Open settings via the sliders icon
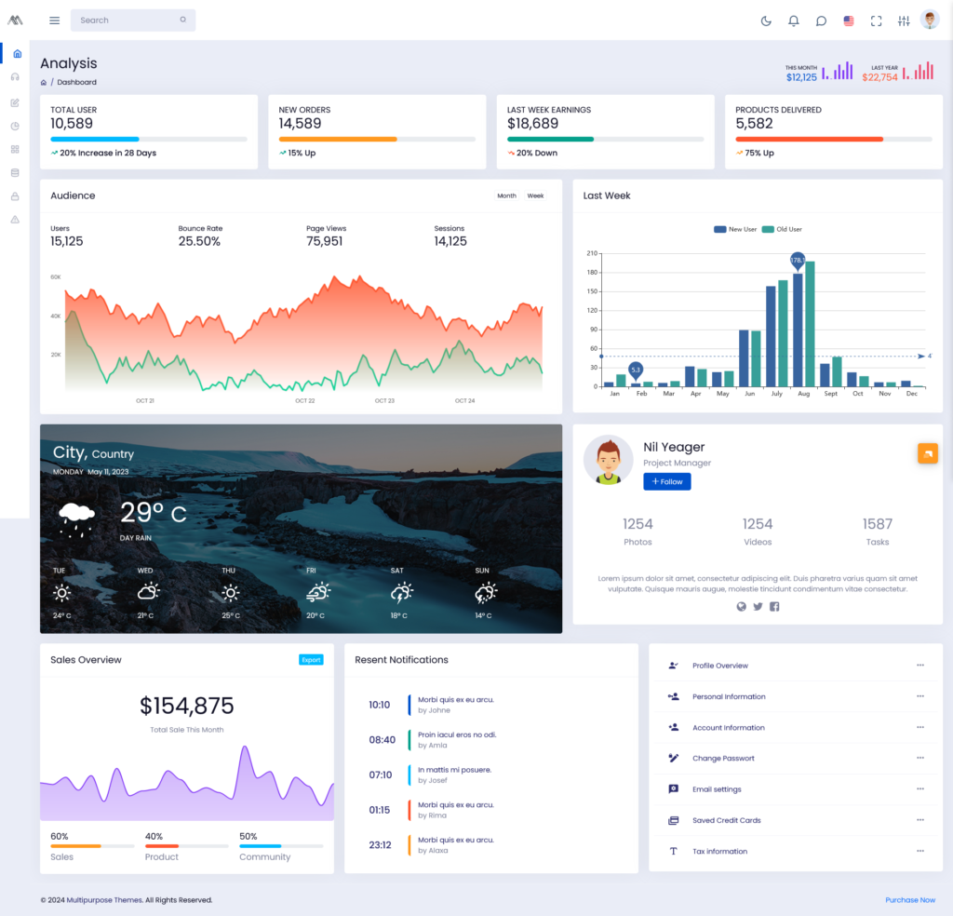This screenshot has width=953, height=916. point(903,20)
